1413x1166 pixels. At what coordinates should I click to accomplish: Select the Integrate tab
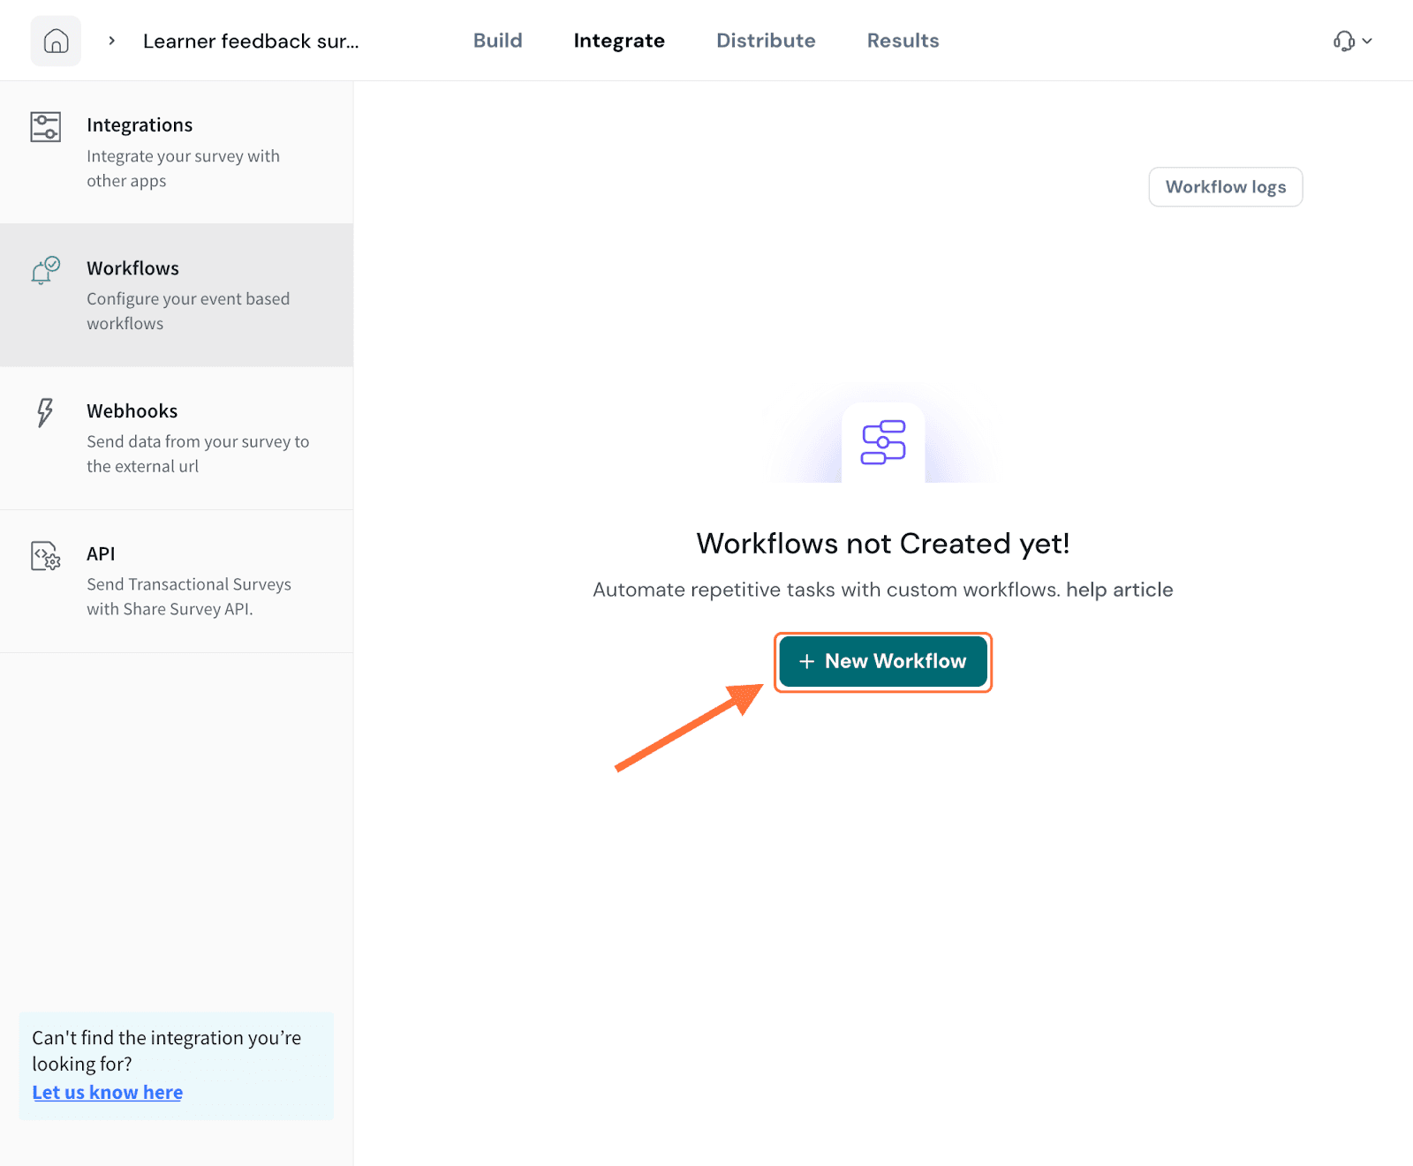618,41
